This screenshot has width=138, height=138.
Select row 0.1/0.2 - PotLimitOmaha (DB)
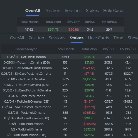[x=70, y=85]
